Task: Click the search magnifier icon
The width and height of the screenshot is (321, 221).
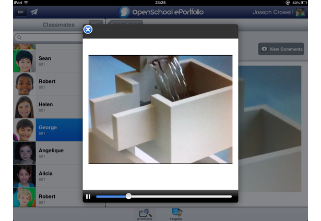Action: [19, 38]
